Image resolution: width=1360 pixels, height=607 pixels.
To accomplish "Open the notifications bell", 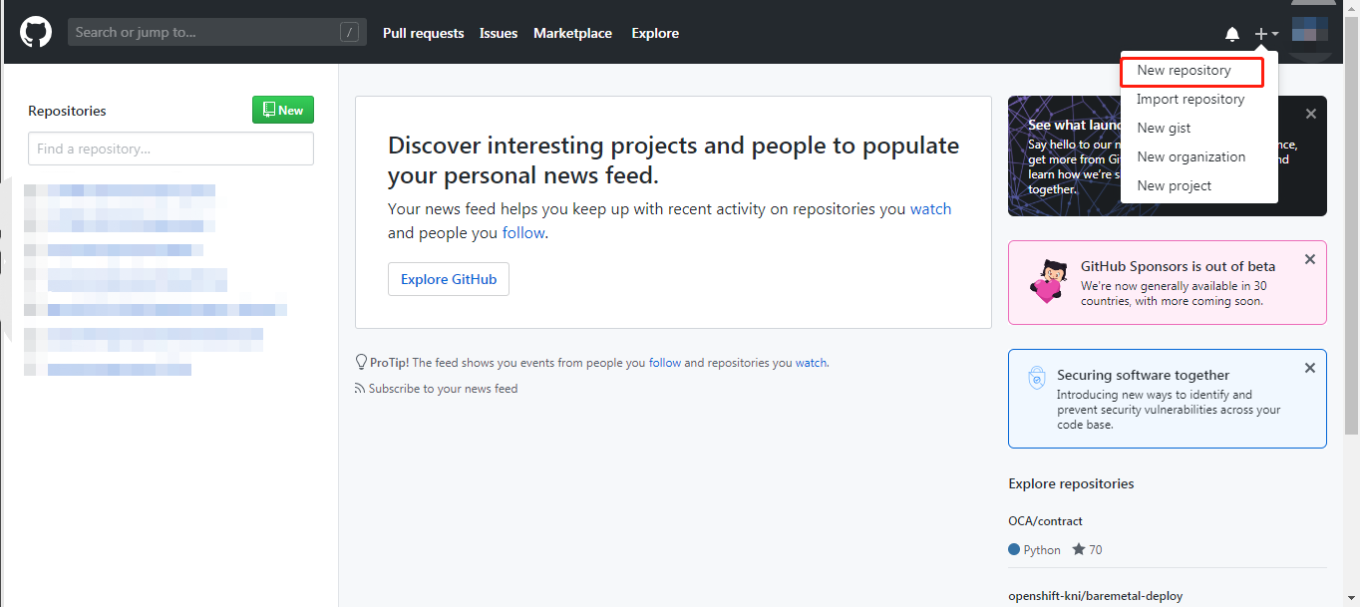I will [x=1232, y=34].
